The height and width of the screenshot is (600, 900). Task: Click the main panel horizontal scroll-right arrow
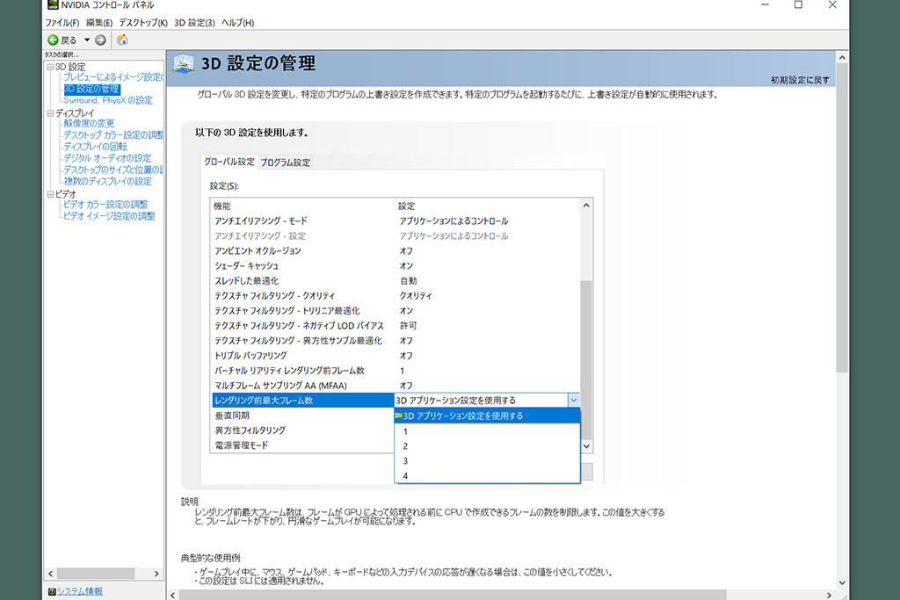pyautogui.click(x=830, y=596)
